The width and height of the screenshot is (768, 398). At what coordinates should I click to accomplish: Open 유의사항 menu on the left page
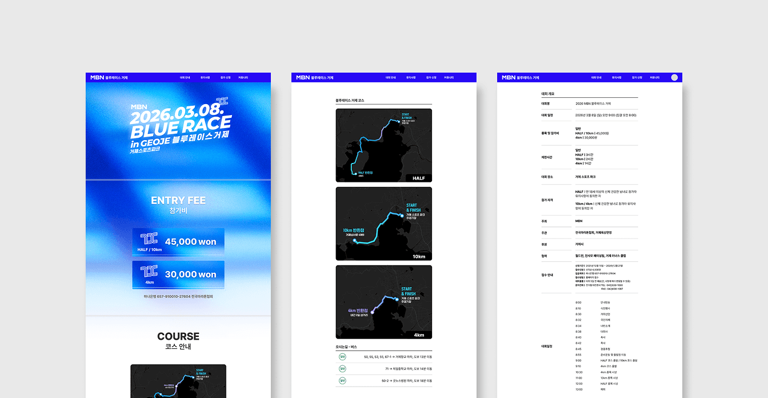205,77
